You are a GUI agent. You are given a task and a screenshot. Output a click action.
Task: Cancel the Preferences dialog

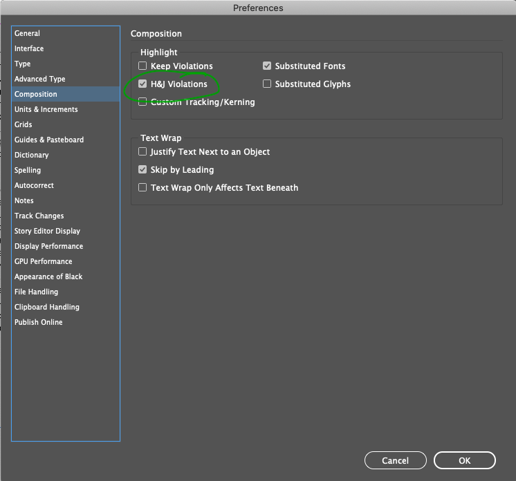pos(395,460)
